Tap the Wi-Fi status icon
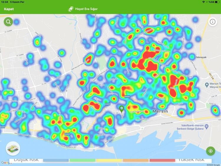 203,2
